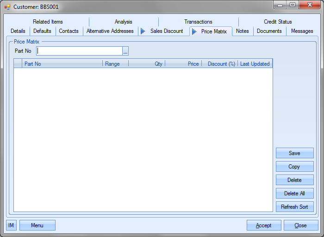324x237 pixels.
Task: Click the Price column header
Action: (x=183, y=64)
